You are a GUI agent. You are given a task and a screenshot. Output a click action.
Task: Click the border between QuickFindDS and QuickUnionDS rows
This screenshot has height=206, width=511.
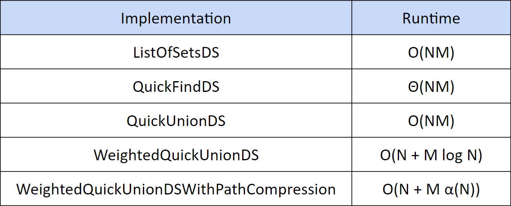pos(255,103)
